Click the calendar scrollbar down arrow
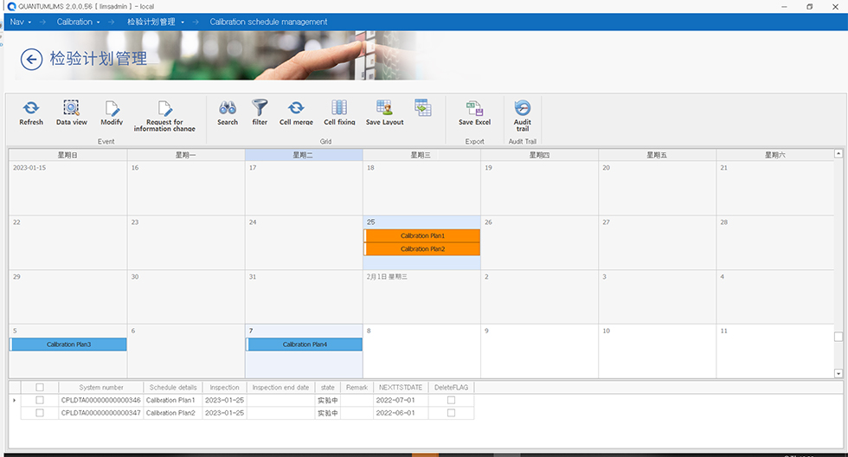 point(838,373)
